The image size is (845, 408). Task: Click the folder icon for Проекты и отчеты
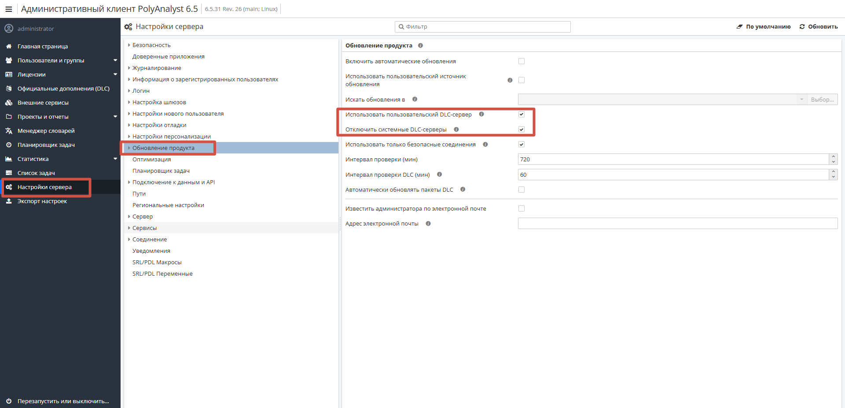coord(9,117)
